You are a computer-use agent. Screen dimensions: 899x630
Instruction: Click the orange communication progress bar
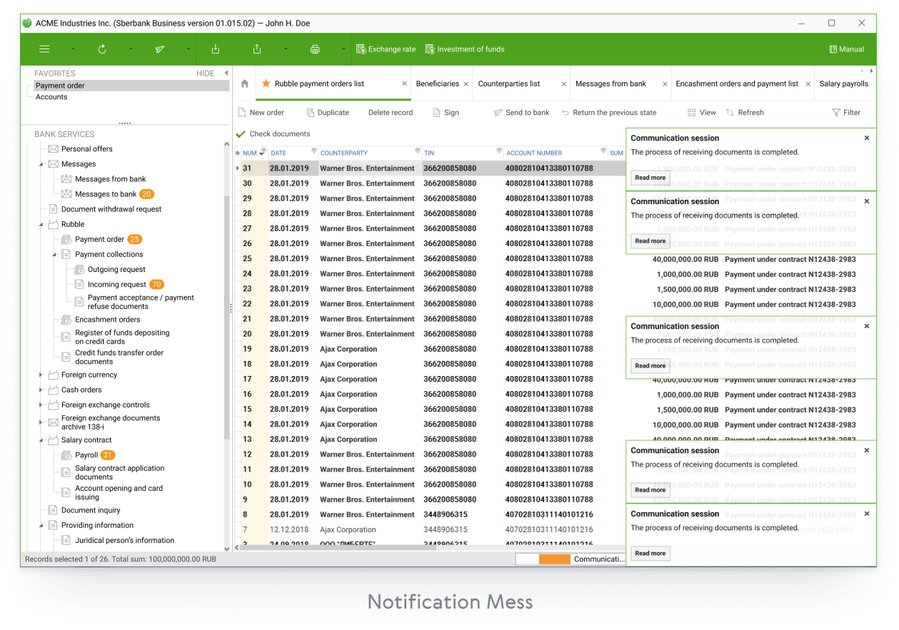tap(554, 559)
